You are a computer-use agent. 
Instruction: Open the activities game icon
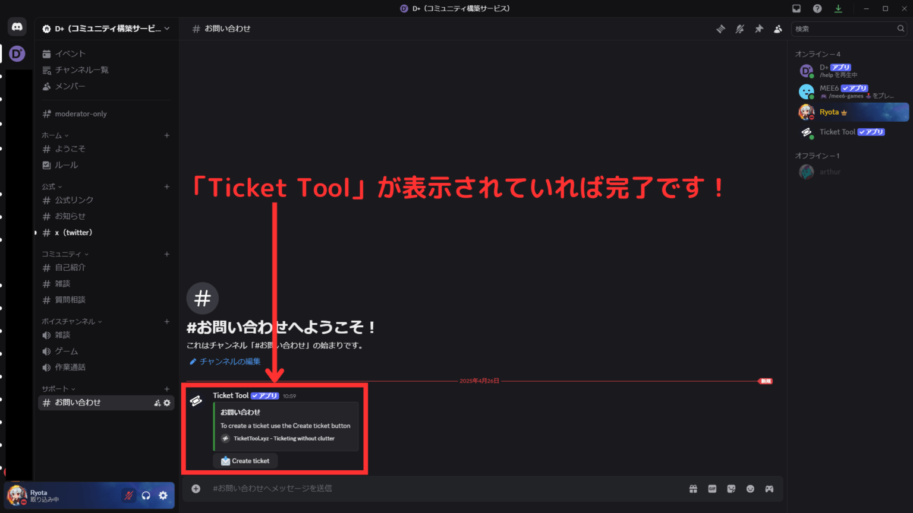[769, 488]
